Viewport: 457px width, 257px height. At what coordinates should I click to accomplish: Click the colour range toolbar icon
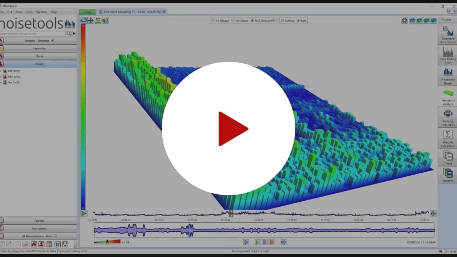[x=98, y=20]
